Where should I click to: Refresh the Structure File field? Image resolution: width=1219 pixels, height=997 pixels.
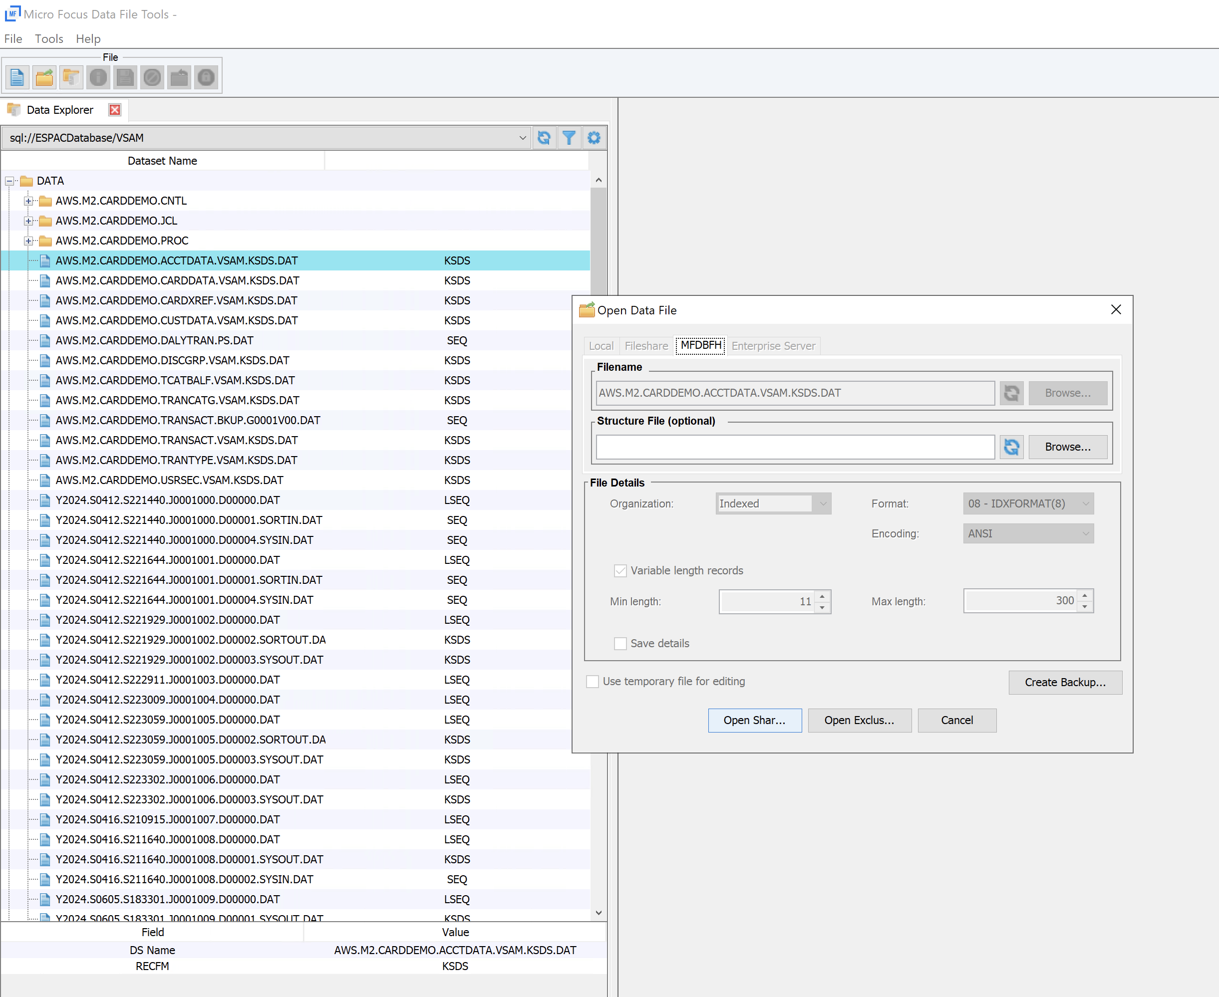pyautogui.click(x=1012, y=447)
